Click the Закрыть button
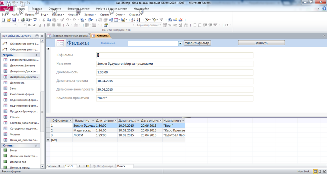The image size is (327, 174). pyautogui.click(x=261, y=43)
